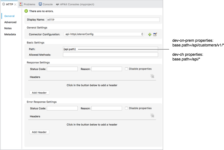224x150 pixels.
Task: Open the Metadata side tab
Action: click(x=10, y=34)
